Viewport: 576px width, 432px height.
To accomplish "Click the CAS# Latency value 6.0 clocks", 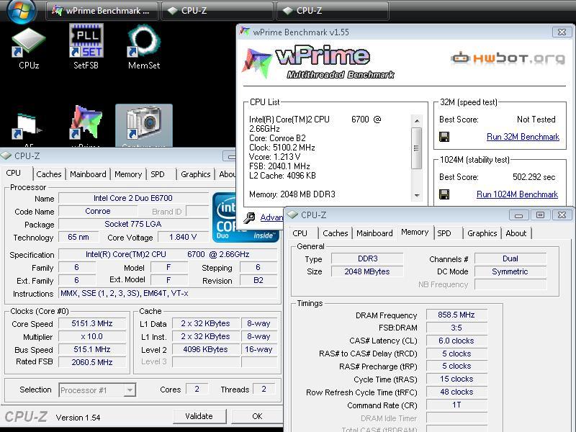I will 456,341.
